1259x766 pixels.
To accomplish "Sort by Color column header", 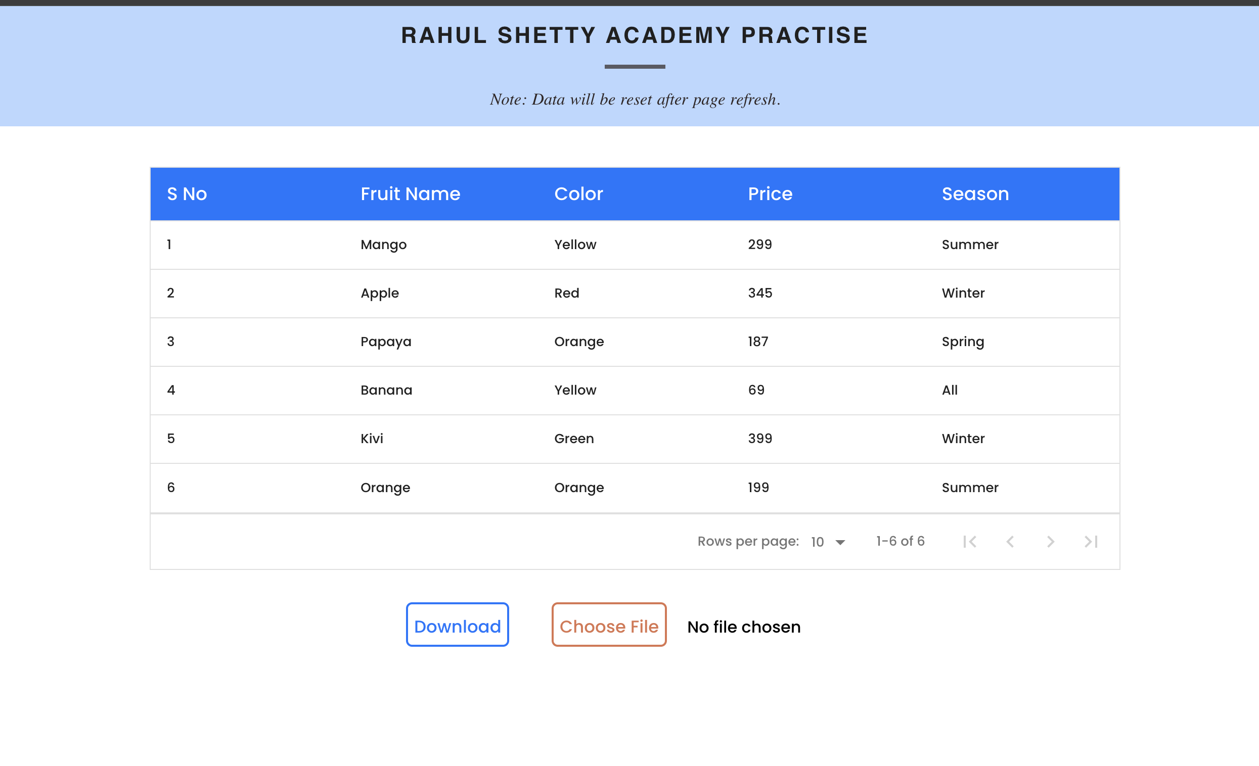I will 578,194.
